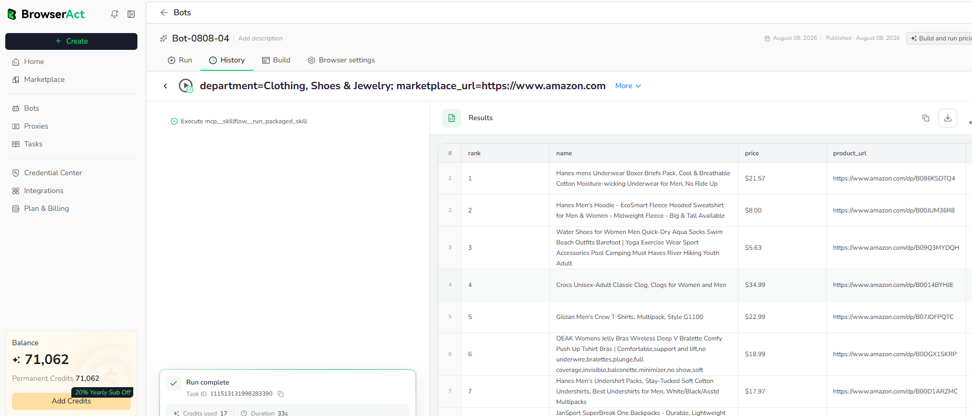Click the price column header
Image resolution: width=972 pixels, height=416 pixels.
(x=782, y=153)
